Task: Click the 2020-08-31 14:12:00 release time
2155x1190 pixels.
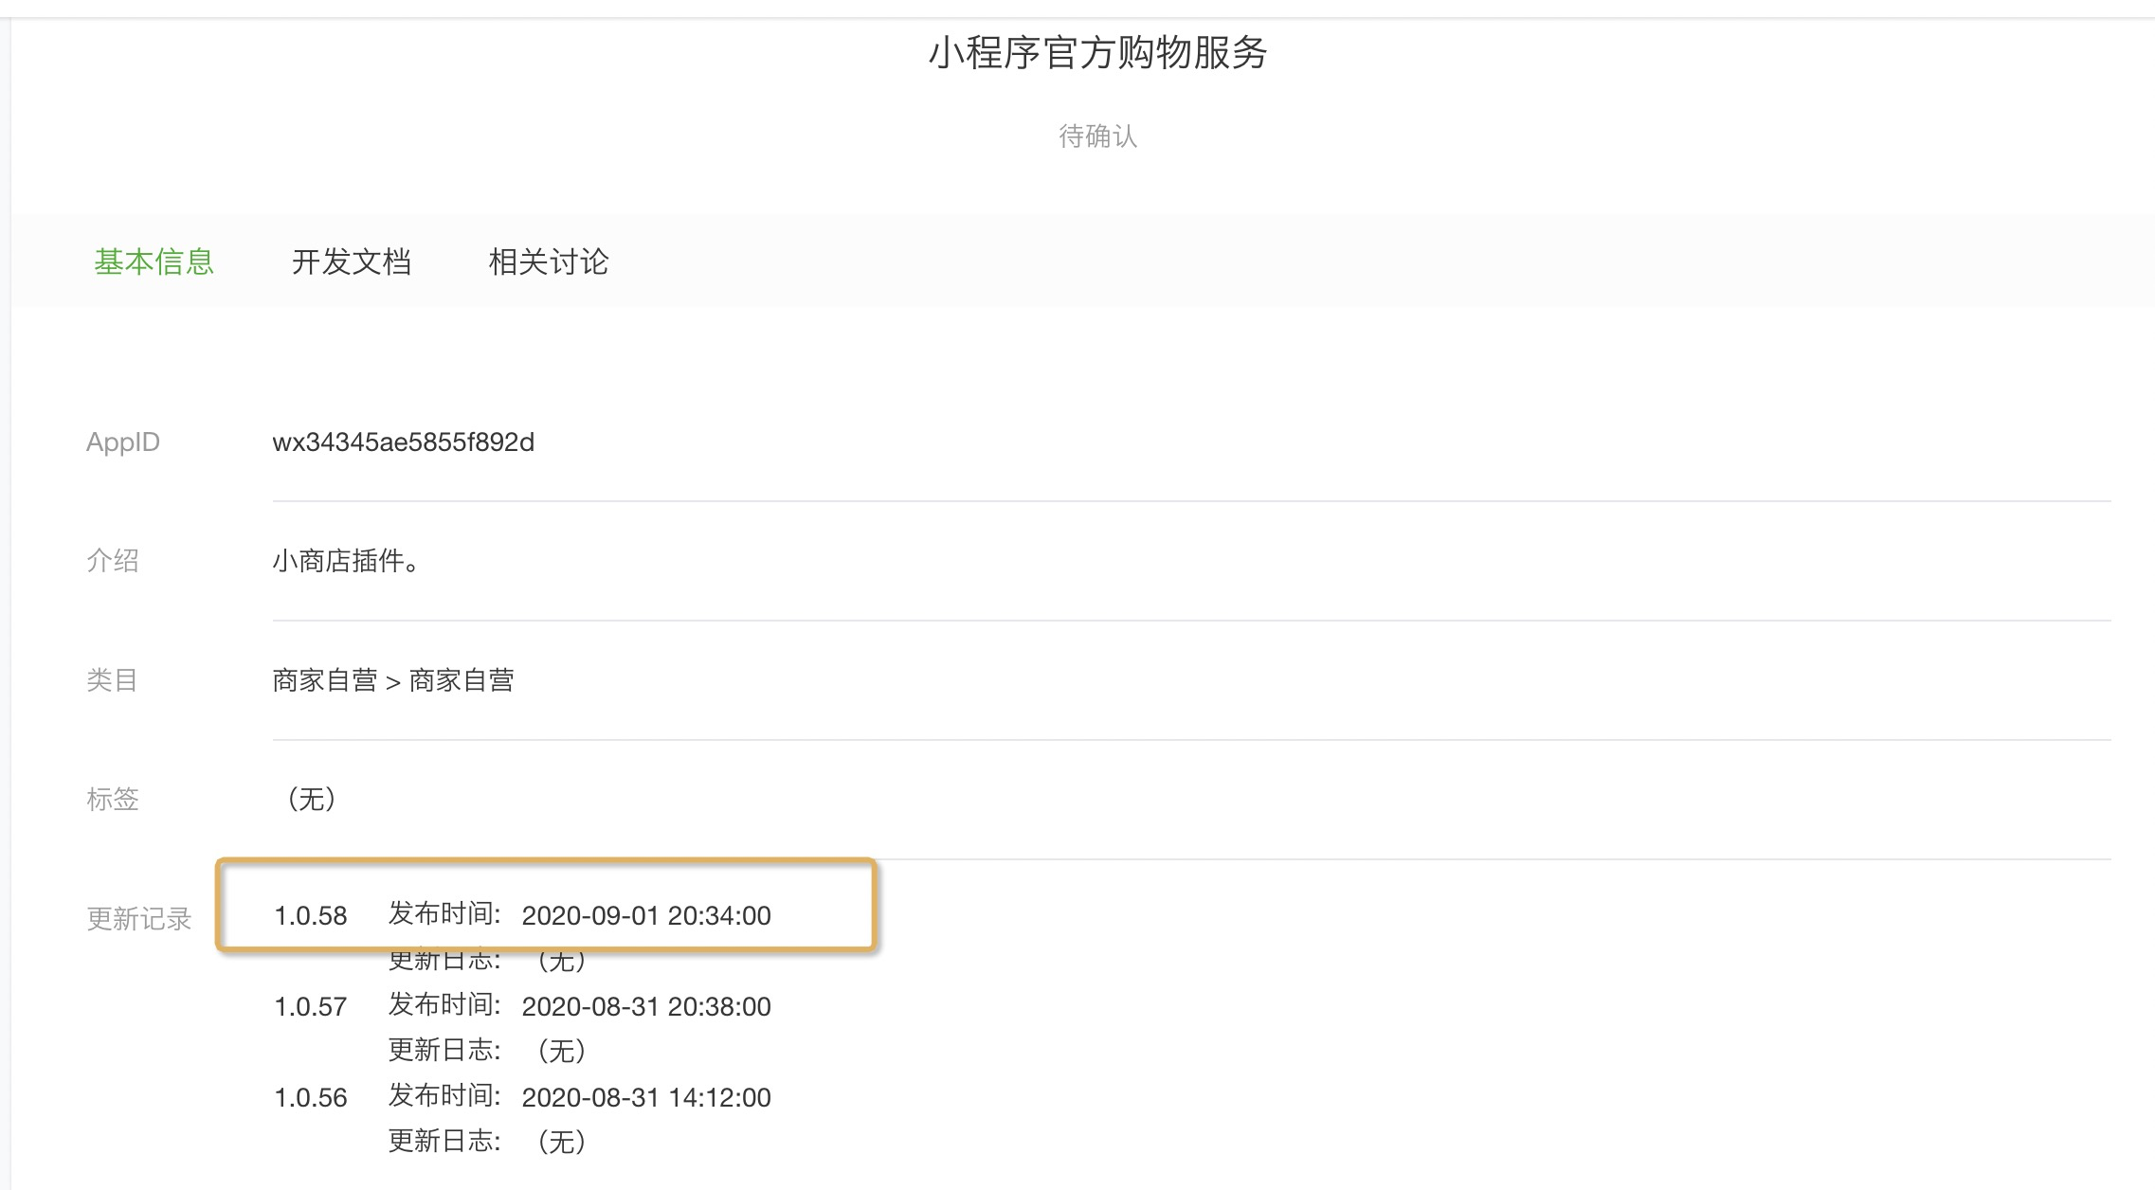Action: pyautogui.click(x=645, y=1097)
